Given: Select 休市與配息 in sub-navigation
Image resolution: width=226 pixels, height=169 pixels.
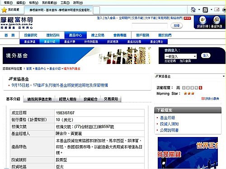Looking at the screenshot, I should (x=91, y=41).
